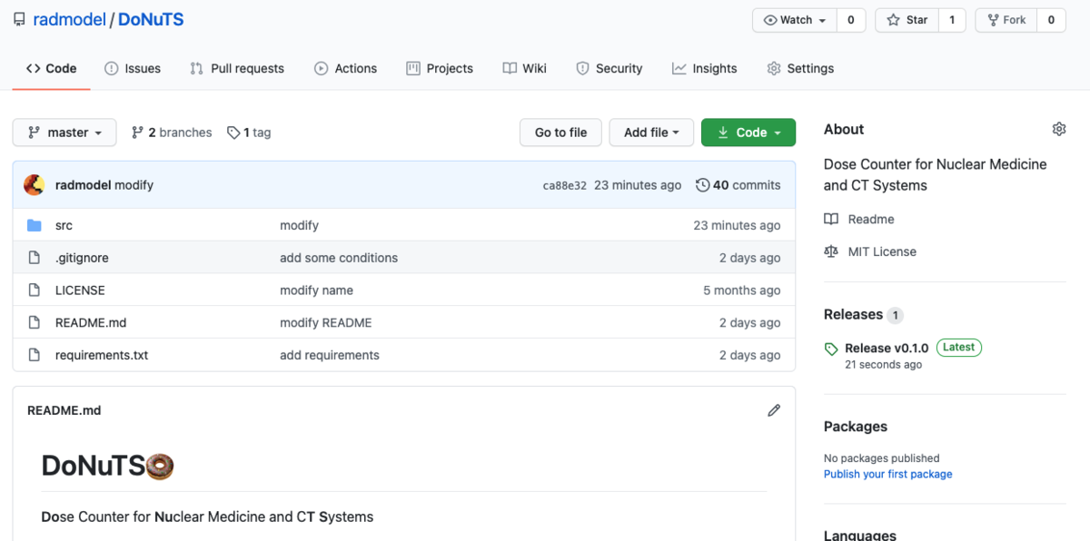
Task: Fork the DoNuTS repository
Action: pyautogui.click(x=1006, y=20)
